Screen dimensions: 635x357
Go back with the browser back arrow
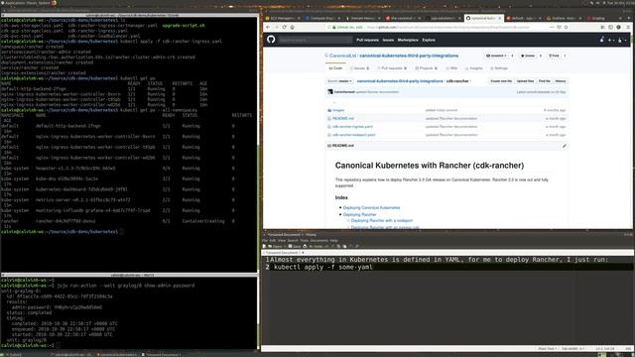tap(268, 27)
